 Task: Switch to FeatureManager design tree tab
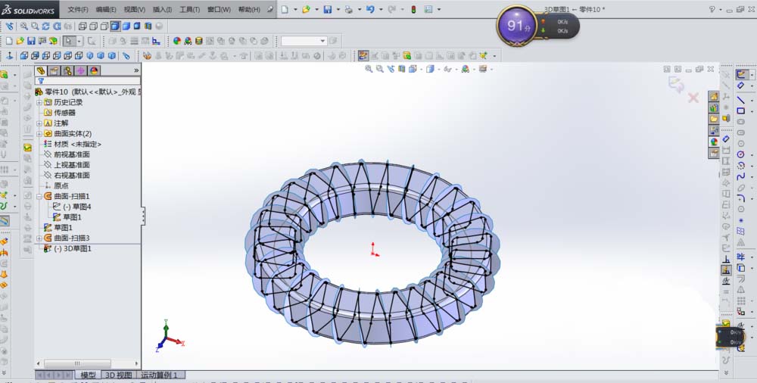click(x=41, y=70)
